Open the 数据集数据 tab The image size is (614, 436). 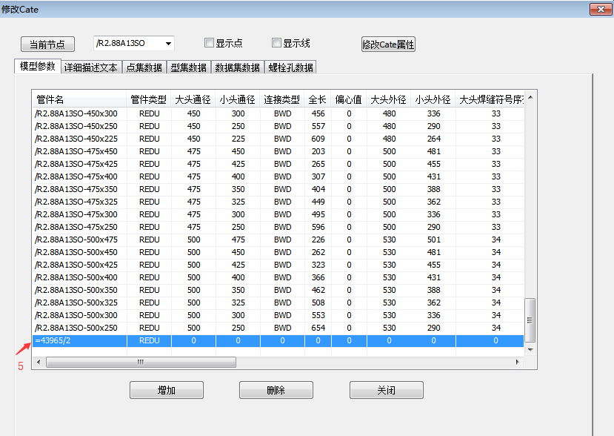[237, 67]
